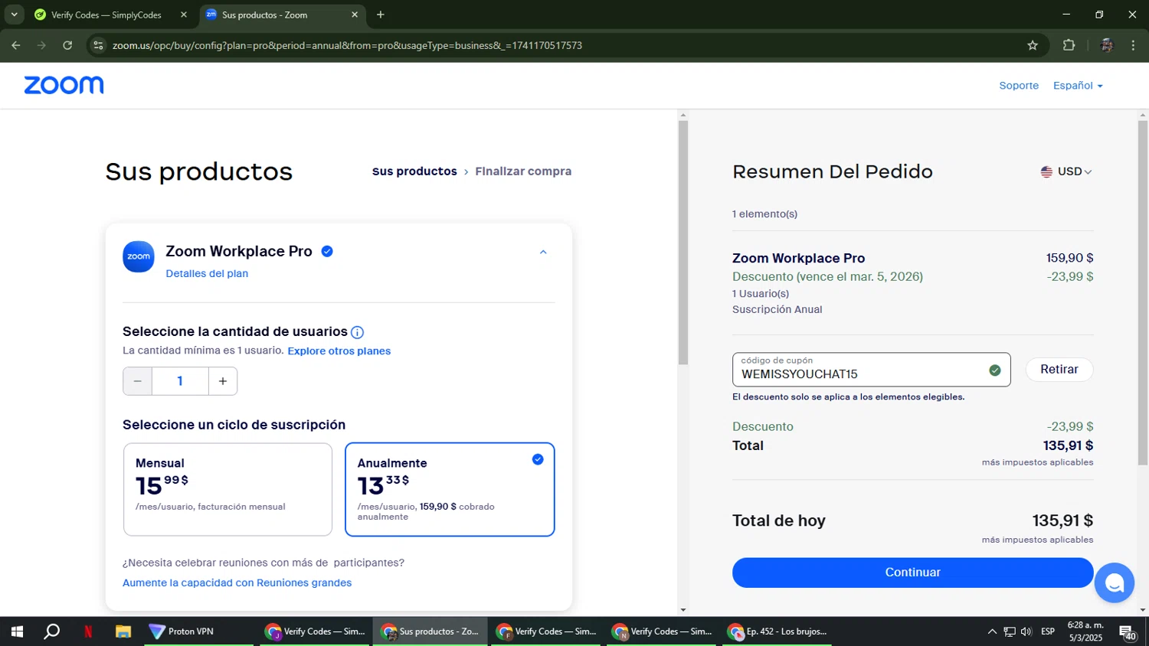The image size is (1149, 646).
Task: Open the USD currency dropdown
Action: pyautogui.click(x=1066, y=171)
